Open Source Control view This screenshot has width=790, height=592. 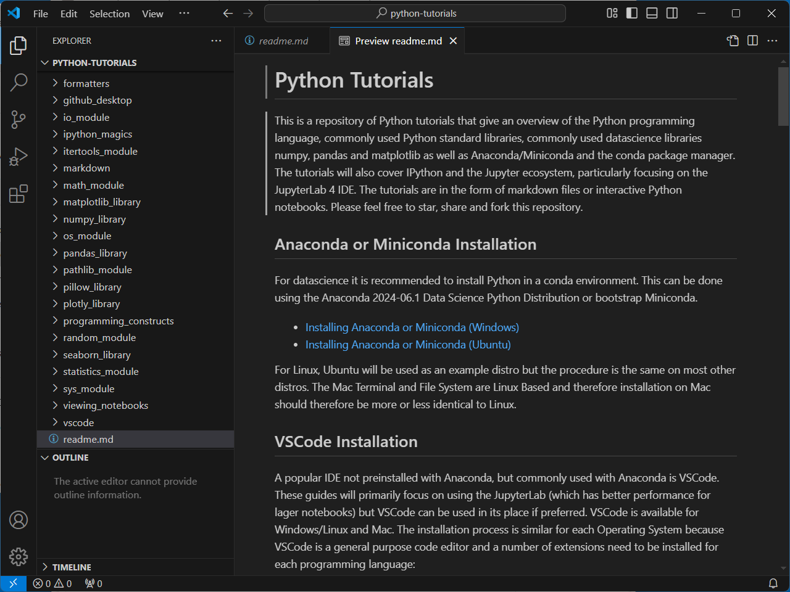(19, 119)
